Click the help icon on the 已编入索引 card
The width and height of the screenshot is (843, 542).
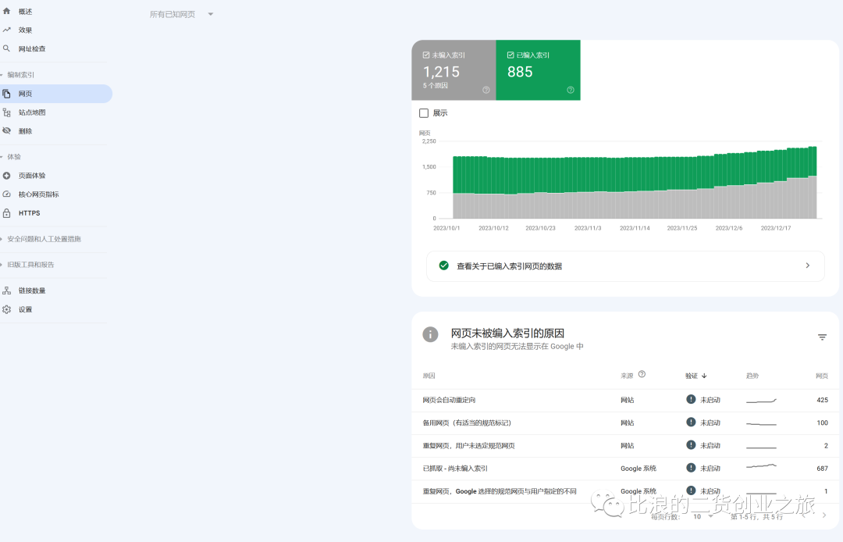tap(571, 89)
